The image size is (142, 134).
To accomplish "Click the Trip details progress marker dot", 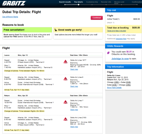I will tap(78, 5).
